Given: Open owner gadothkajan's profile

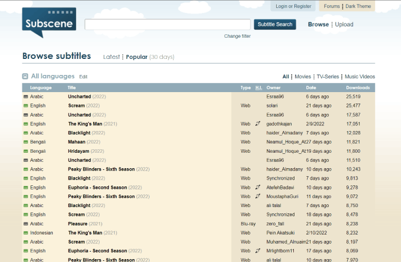Looking at the screenshot, I should [279, 124].
